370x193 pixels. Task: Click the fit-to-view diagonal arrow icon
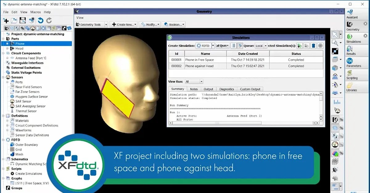click(x=335, y=51)
